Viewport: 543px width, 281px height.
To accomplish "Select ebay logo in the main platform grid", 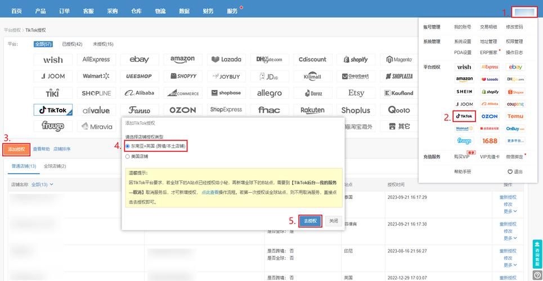I will (140, 60).
